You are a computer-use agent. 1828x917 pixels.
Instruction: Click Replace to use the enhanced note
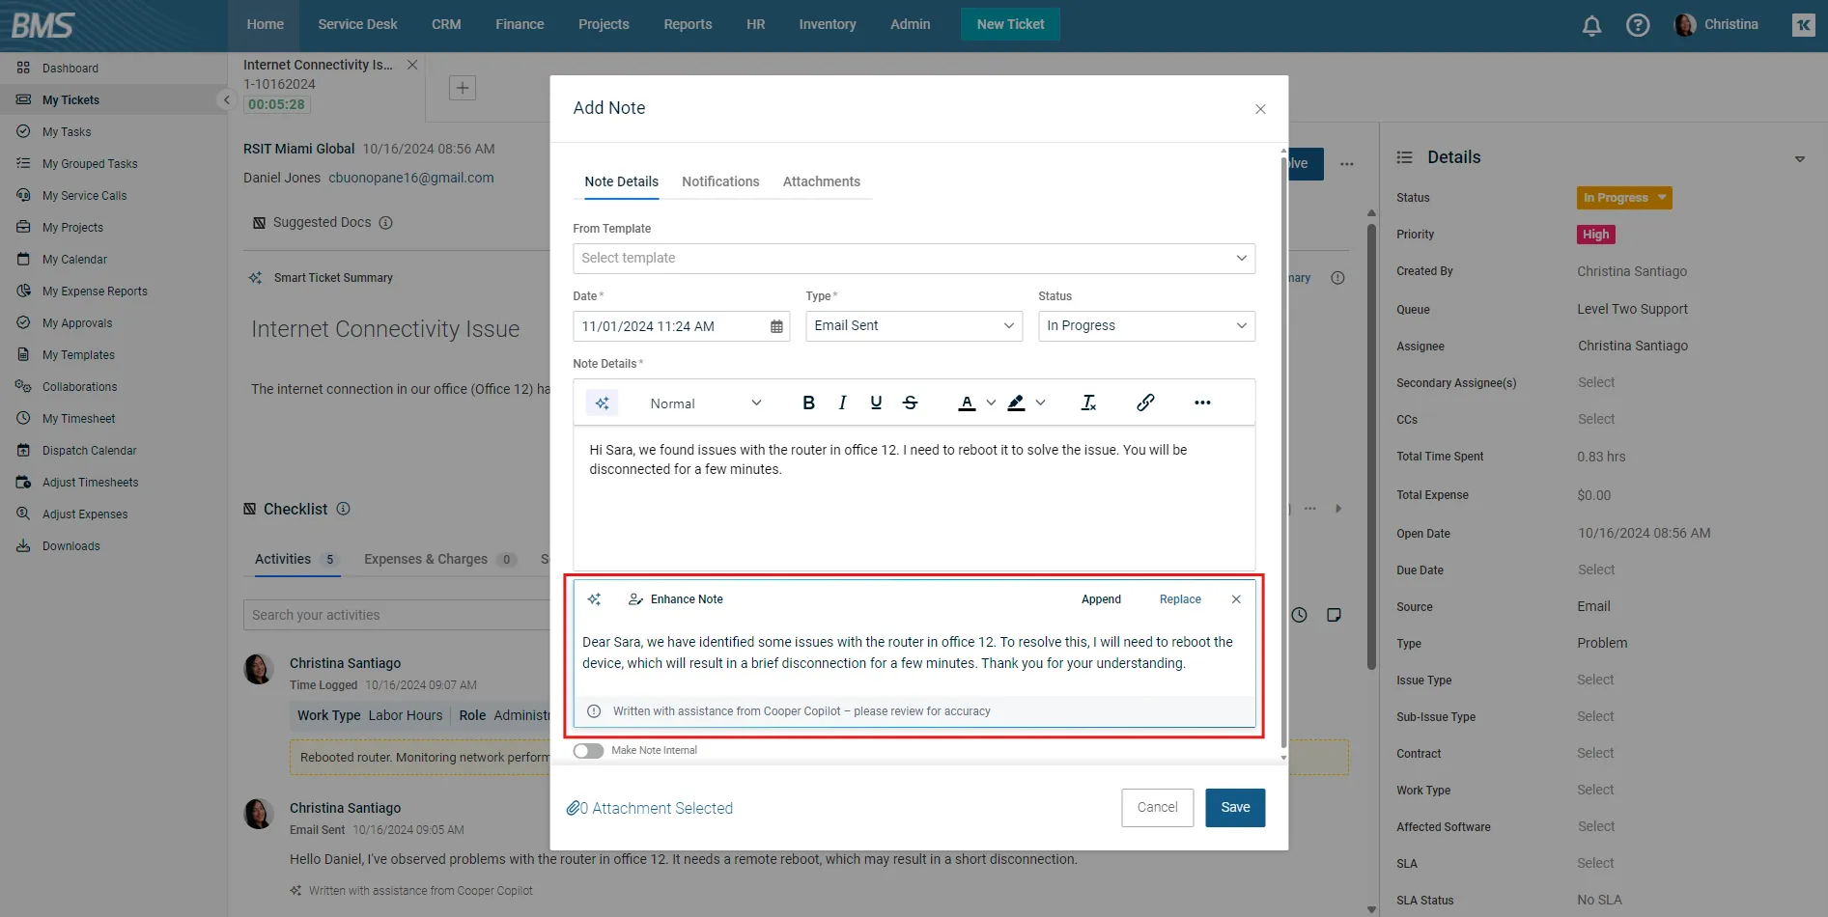[x=1180, y=599]
